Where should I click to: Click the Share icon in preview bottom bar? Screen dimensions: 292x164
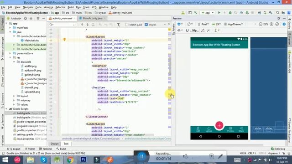coord(241,129)
